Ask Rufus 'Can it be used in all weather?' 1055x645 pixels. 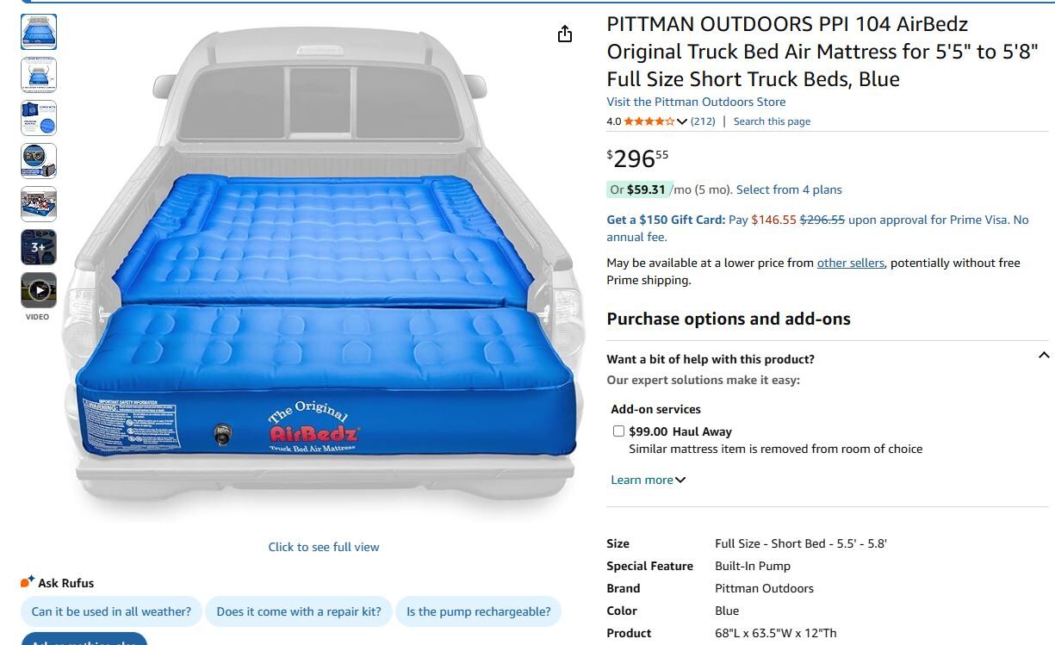[111, 611]
